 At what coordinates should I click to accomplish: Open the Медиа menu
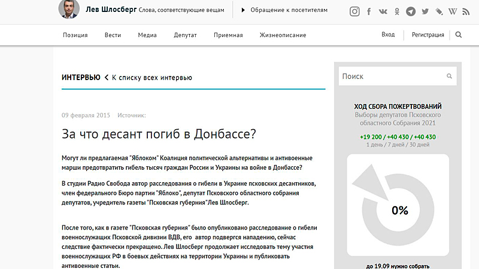[147, 35]
